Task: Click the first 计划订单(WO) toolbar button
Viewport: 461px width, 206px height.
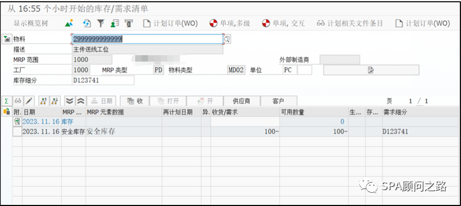Action: pos(170,23)
